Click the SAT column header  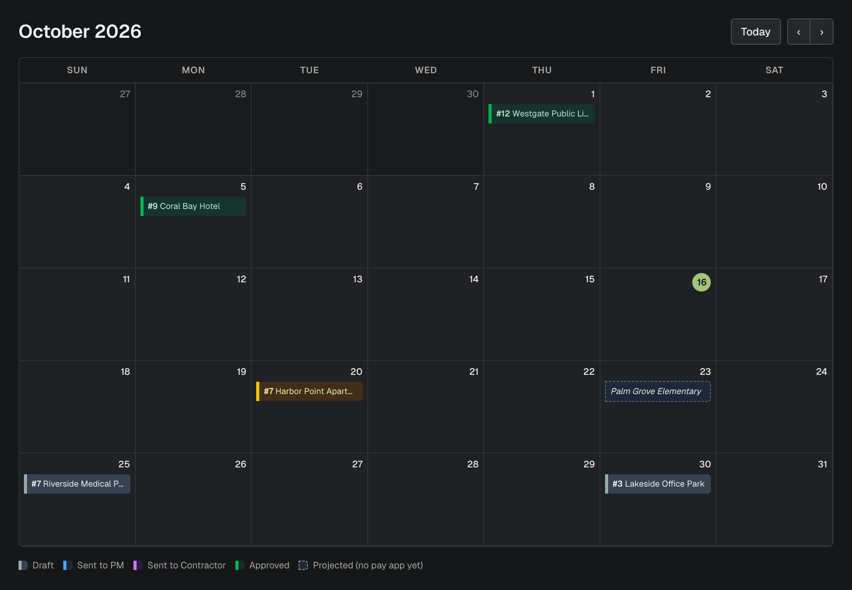pos(774,70)
